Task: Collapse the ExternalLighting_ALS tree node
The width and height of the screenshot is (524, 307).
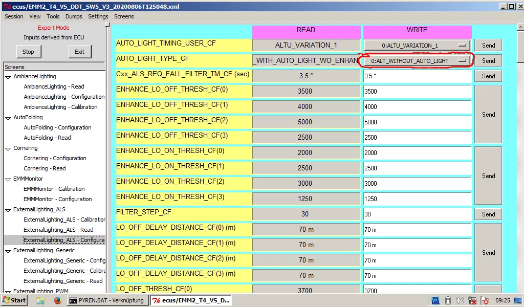Action: click(x=8, y=210)
